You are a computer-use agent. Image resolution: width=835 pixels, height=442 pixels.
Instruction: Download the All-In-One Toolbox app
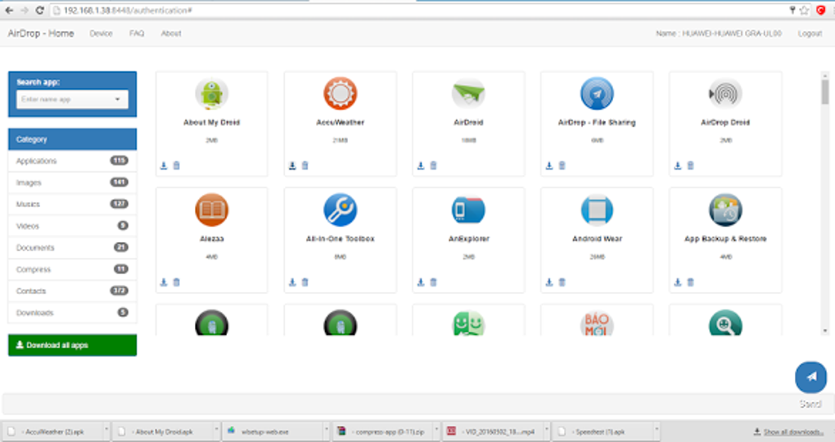tap(292, 282)
